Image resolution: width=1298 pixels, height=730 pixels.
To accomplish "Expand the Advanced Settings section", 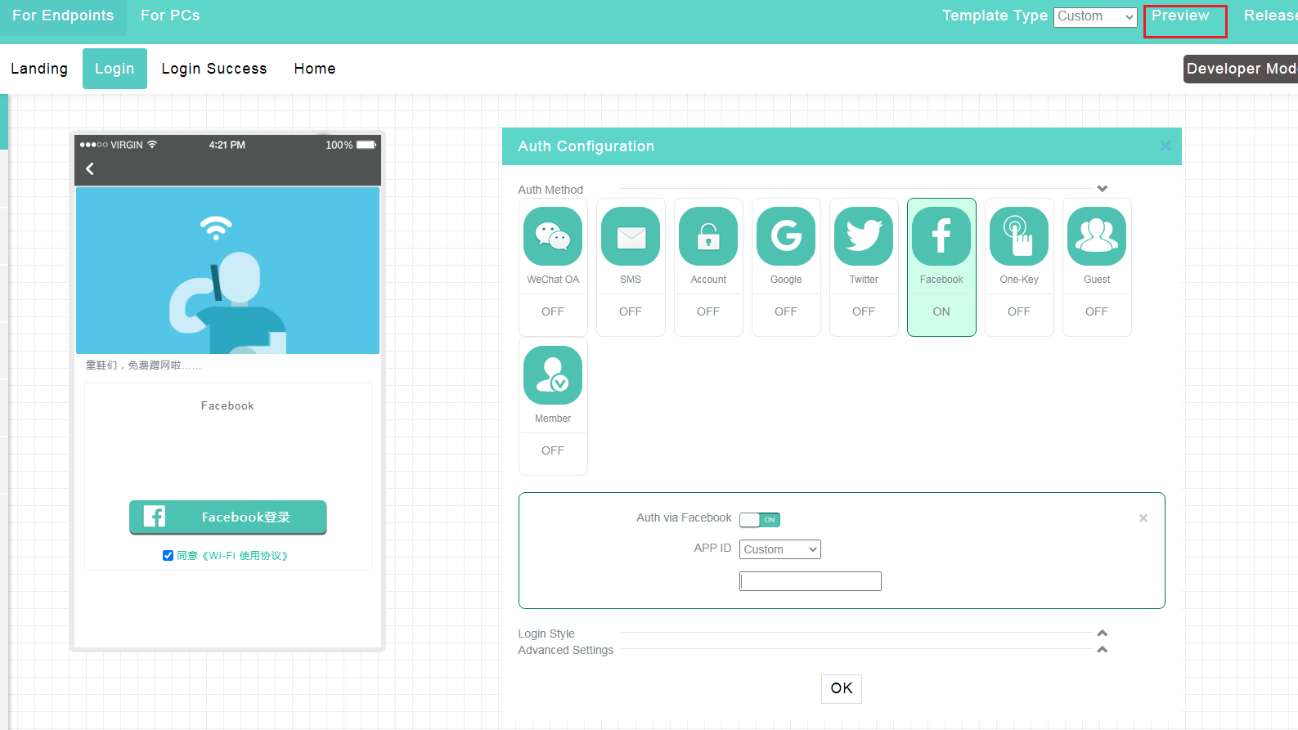I will click(x=1103, y=650).
